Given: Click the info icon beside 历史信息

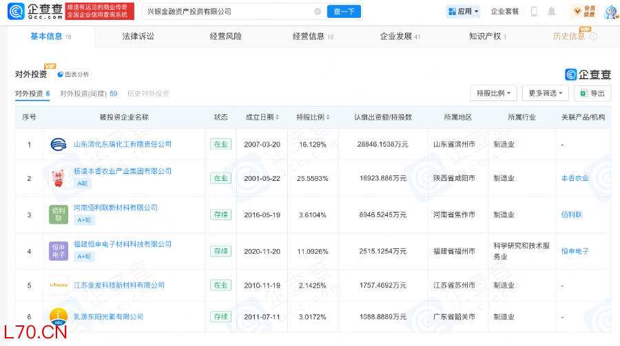Looking at the screenshot, I should [593, 36].
